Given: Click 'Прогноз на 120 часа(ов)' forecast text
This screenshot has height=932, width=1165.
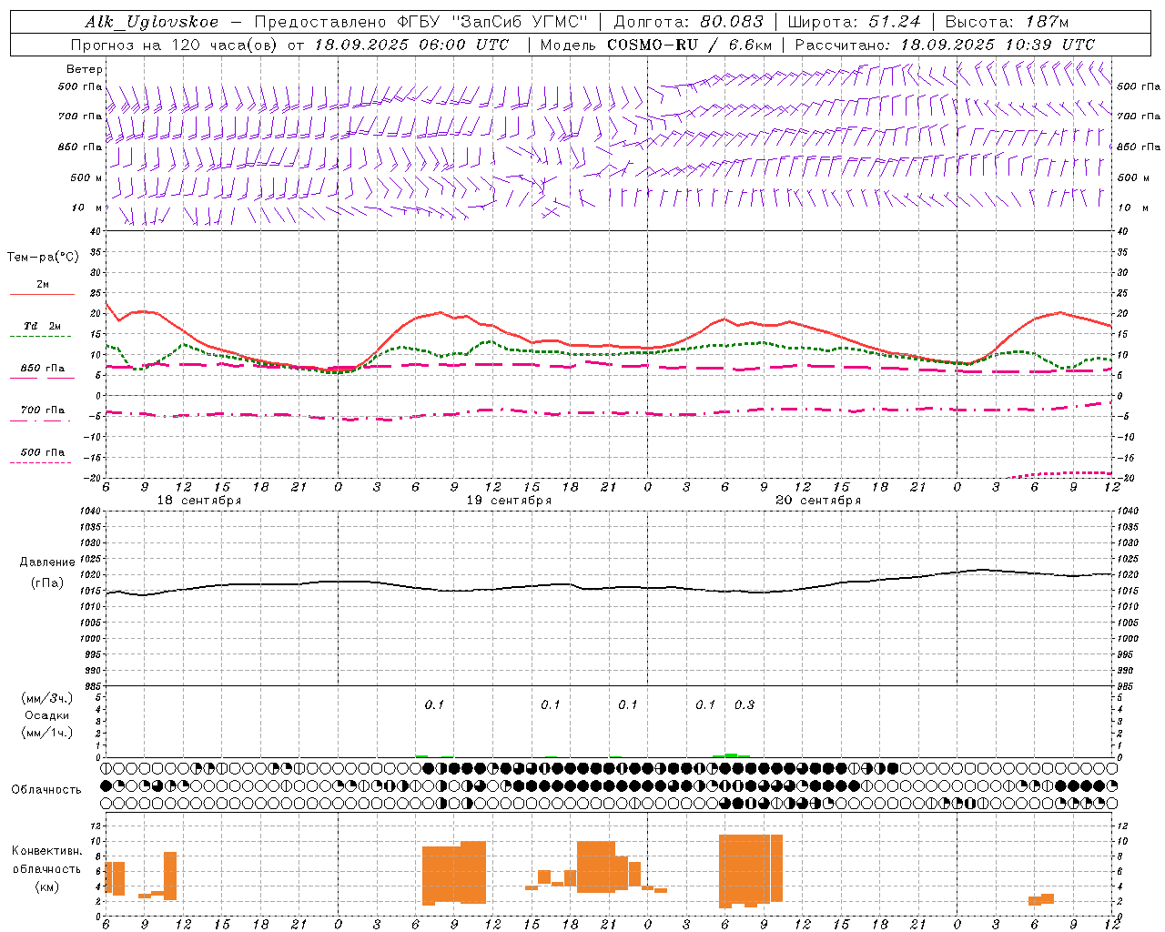Looking at the screenshot, I should pyautogui.click(x=176, y=45).
